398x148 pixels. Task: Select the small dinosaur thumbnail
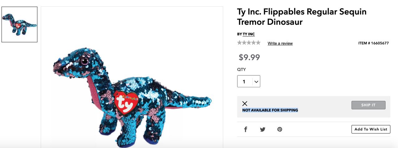coord(20,24)
